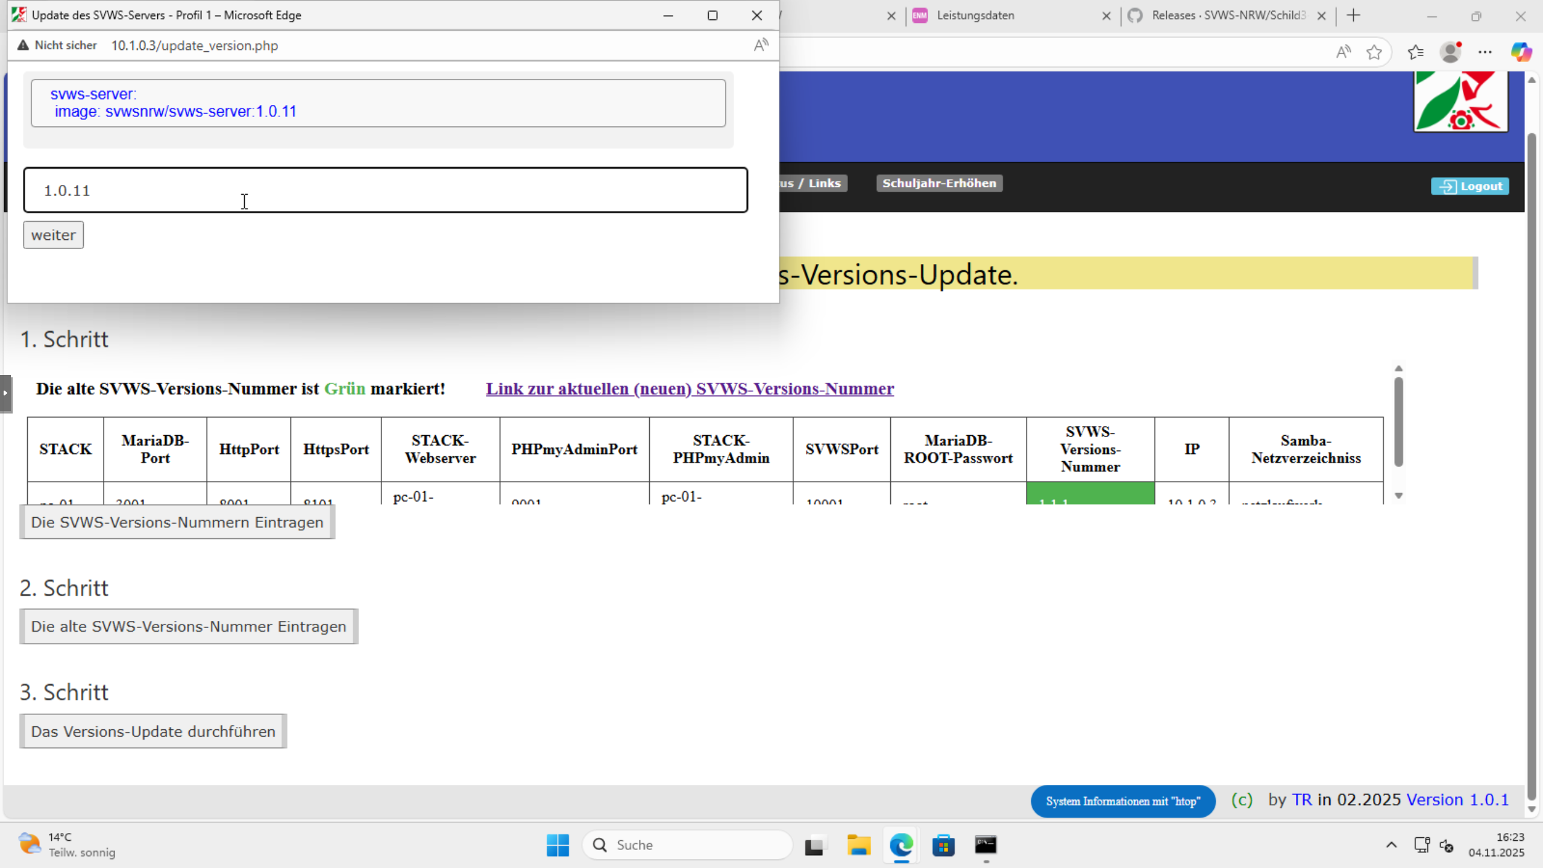This screenshot has height=868, width=1543.
Task: Click the favorites star icon in main browser
Action: [1374, 52]
